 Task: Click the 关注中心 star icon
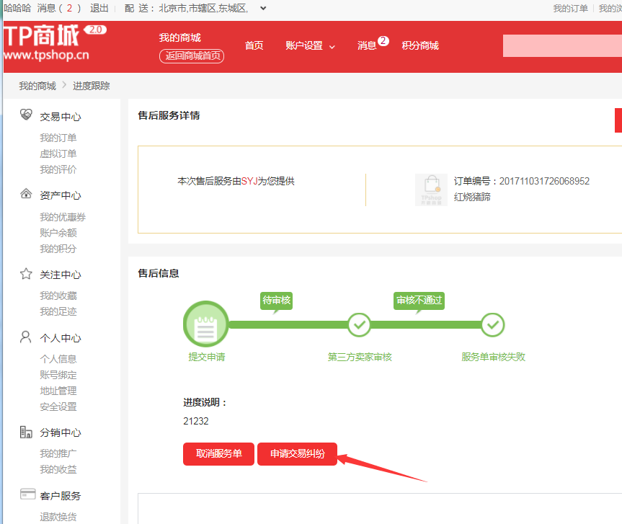click(26, 274)
